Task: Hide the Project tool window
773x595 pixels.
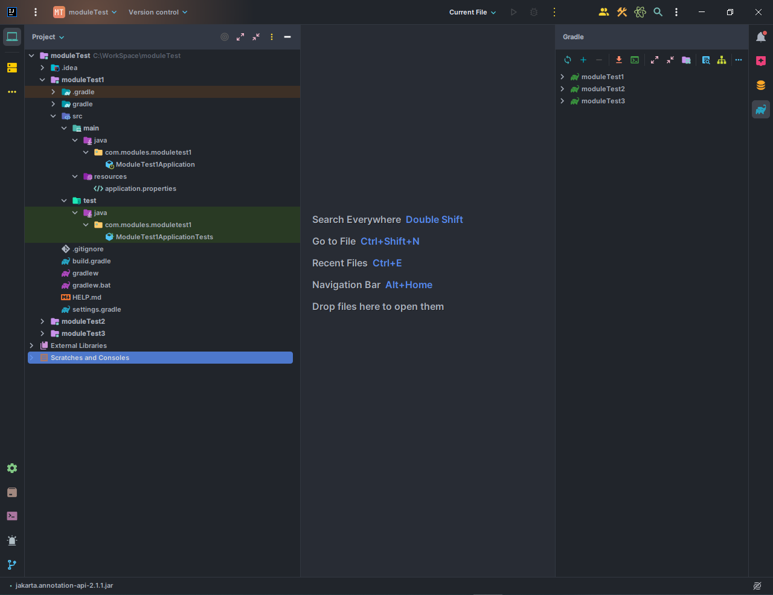Action: pos(287,37)
